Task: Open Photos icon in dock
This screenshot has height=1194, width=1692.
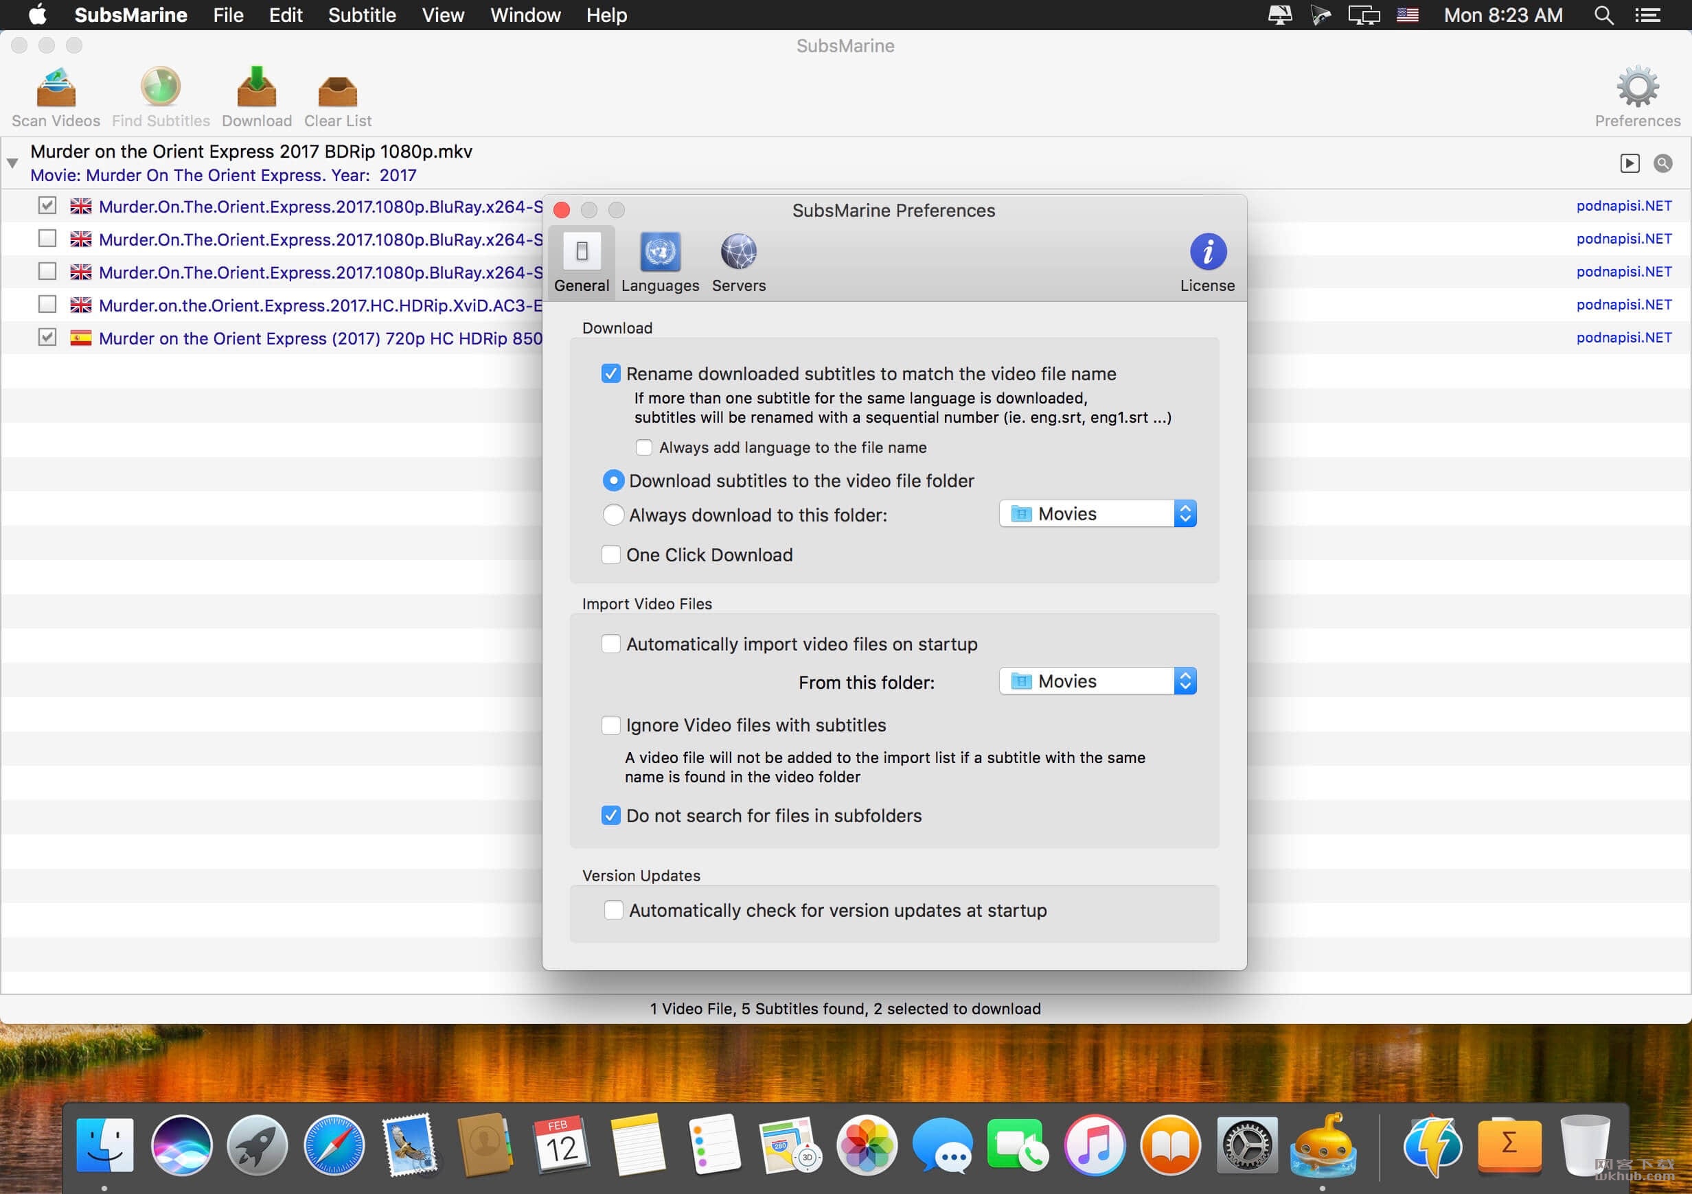Action: (867, 1145)
